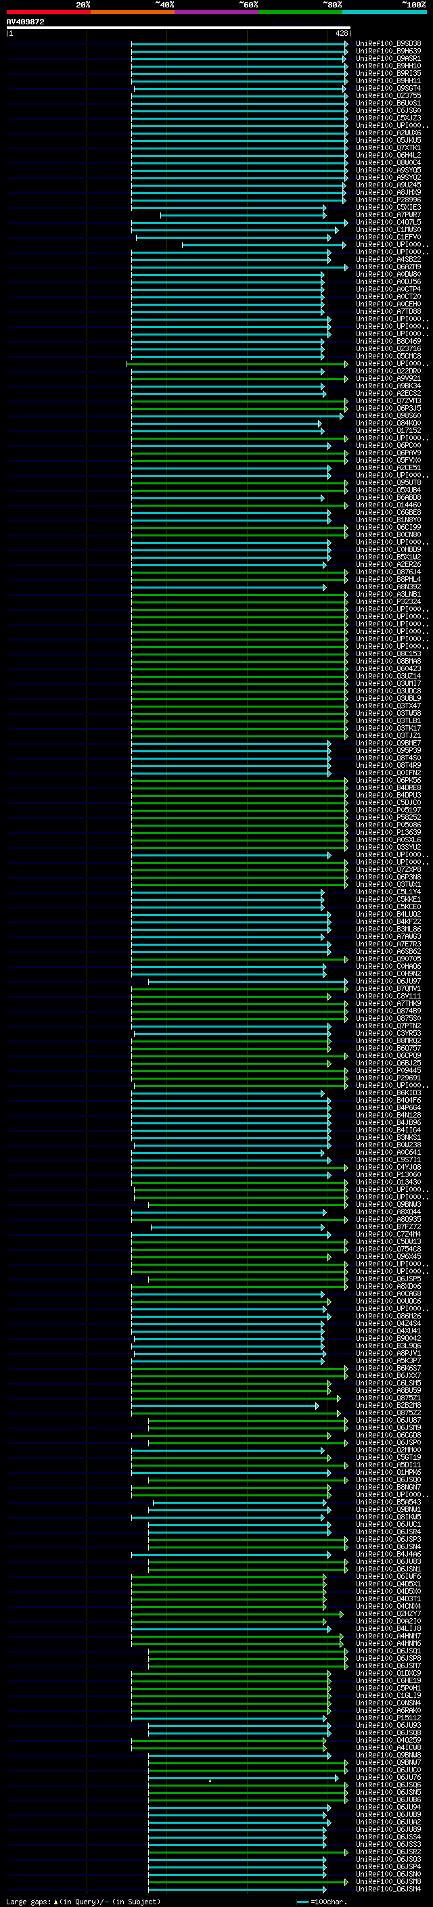The width and height of the screenshot is (433, 1907).
Task: Select hit UniRef100_B9RI35
Action: point(388,73)
